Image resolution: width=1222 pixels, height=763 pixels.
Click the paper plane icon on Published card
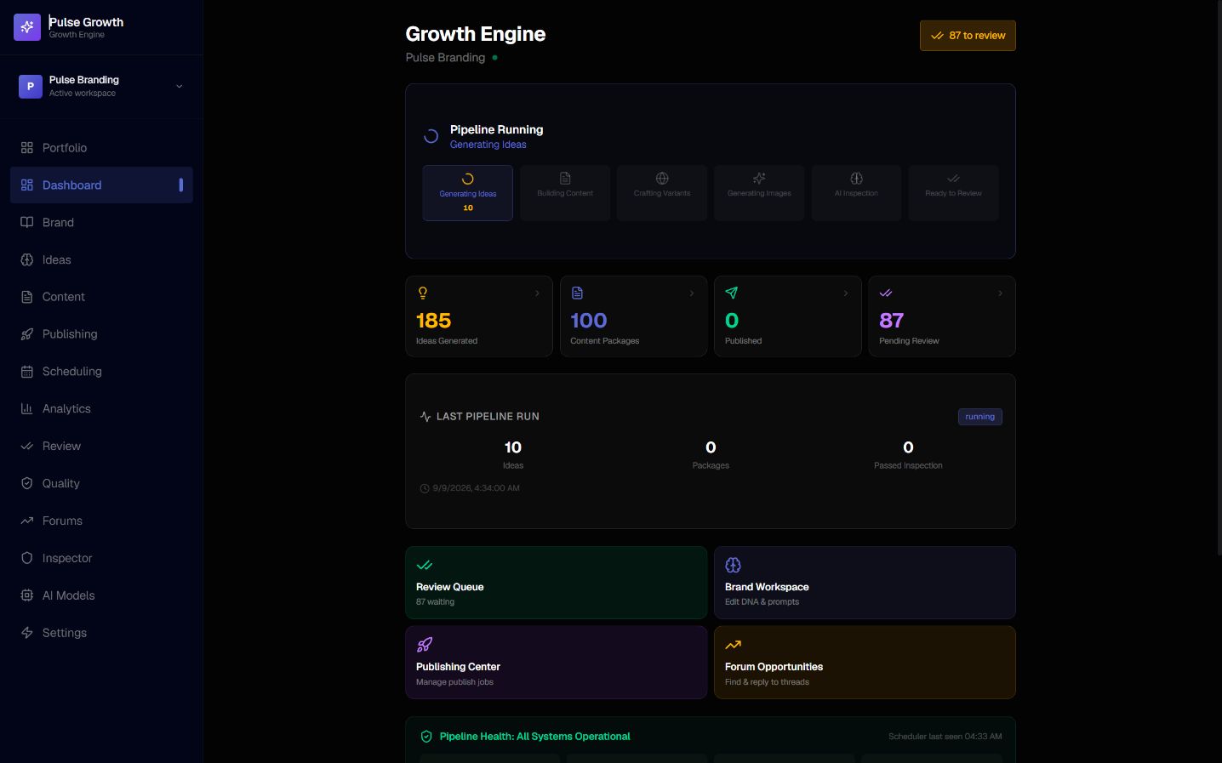pyautogui.click(x=731, y=293)
